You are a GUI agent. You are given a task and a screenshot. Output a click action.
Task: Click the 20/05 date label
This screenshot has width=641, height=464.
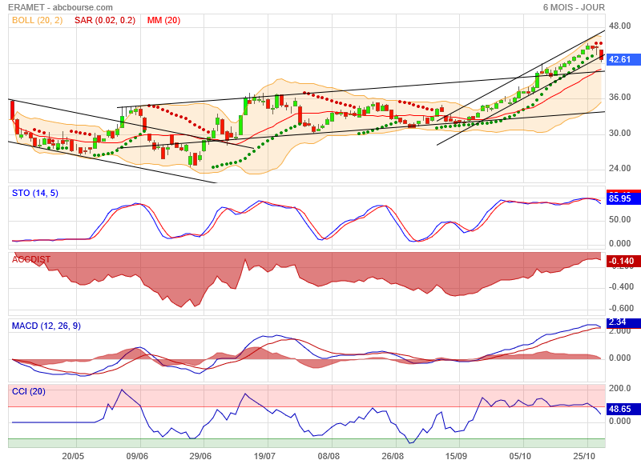[73, 456]
